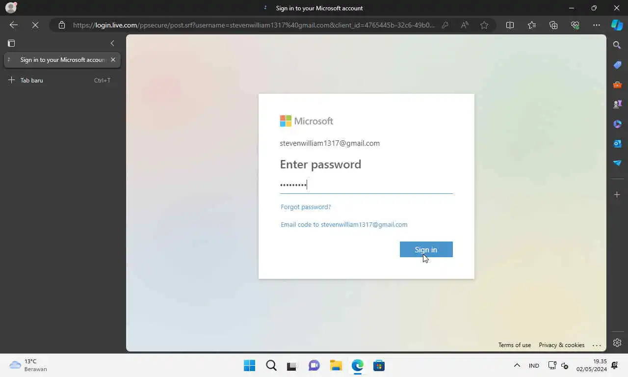Open Task View on the taskbar

point(292,366)
